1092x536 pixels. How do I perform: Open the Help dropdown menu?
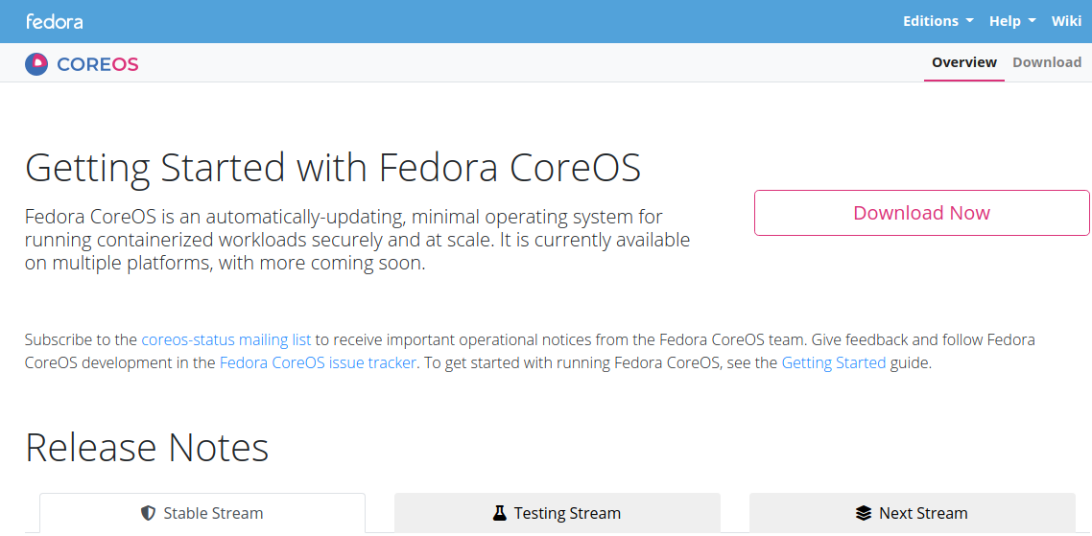1012,21
